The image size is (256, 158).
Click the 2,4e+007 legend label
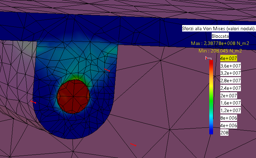[230, 88]
